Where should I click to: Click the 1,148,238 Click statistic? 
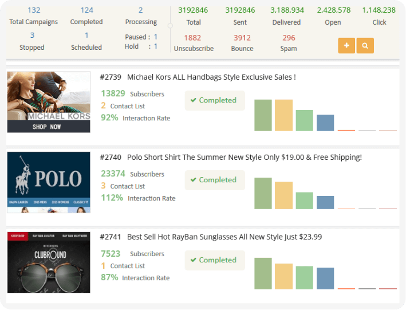point(379,16)
